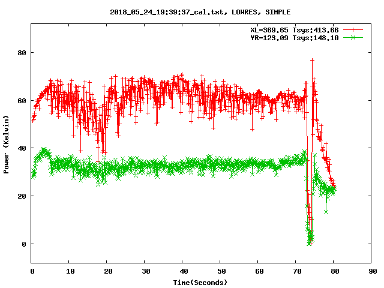Screen dimensions: 384x288
Task: Click the Time(Seconds) axis label
Action: point(200,283)
